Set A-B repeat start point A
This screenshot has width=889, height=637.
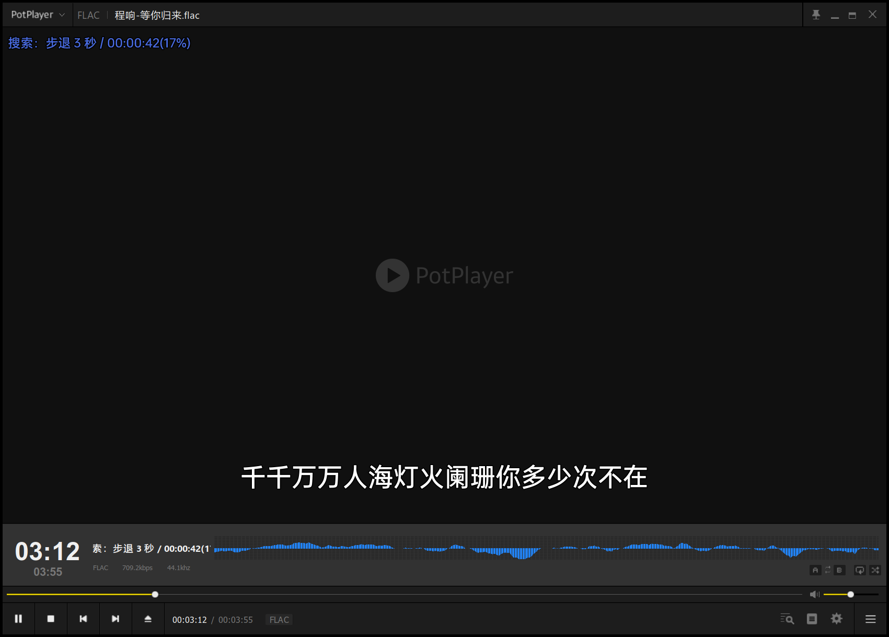tap(815, 570)
